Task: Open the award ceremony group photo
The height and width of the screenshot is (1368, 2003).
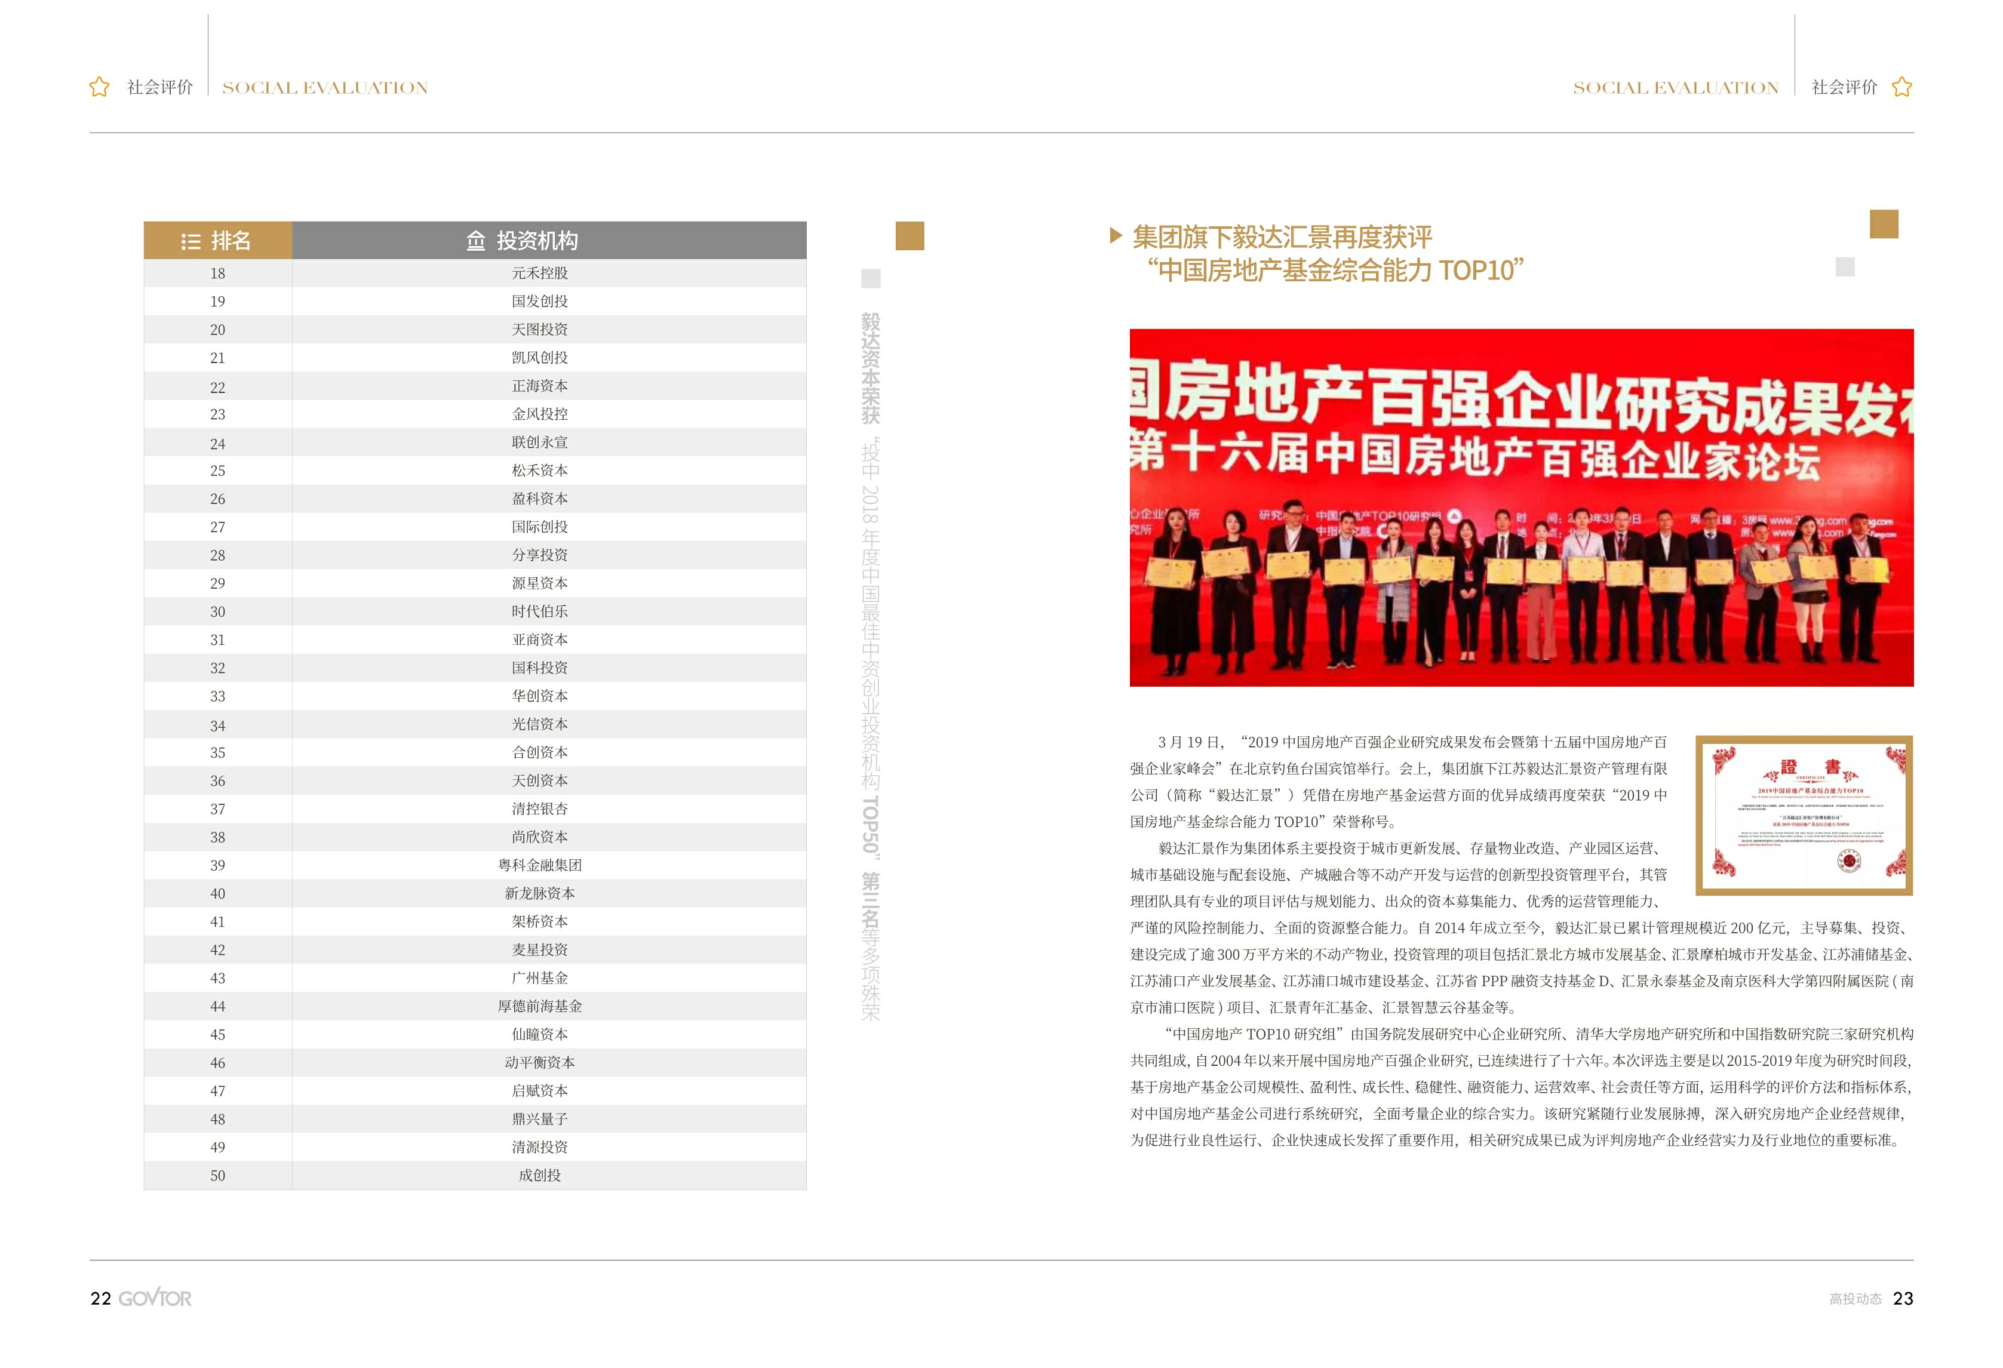Action: pyautogui.click(x=1521, y=508)
